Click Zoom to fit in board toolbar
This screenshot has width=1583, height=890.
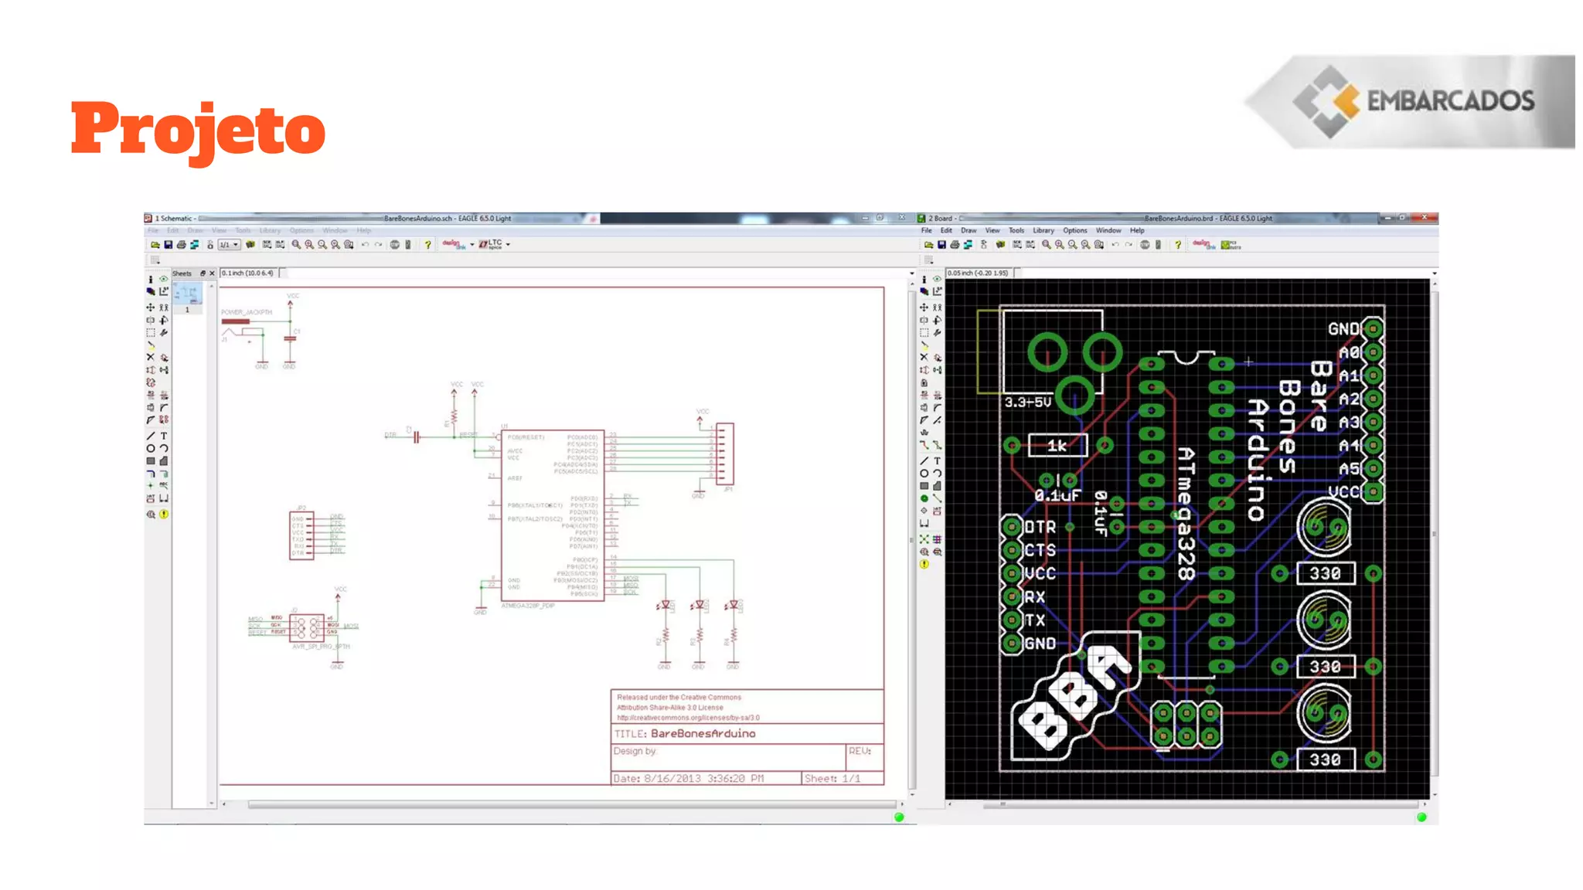click(x=1046, y=245)
